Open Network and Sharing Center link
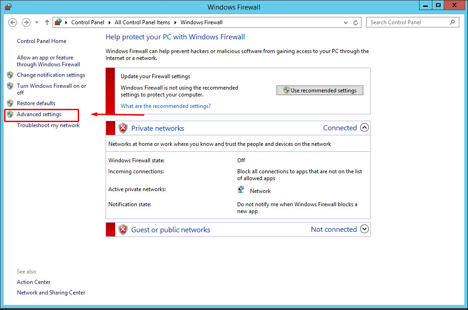This screenshot has height=310, width=468. [51, 293]
